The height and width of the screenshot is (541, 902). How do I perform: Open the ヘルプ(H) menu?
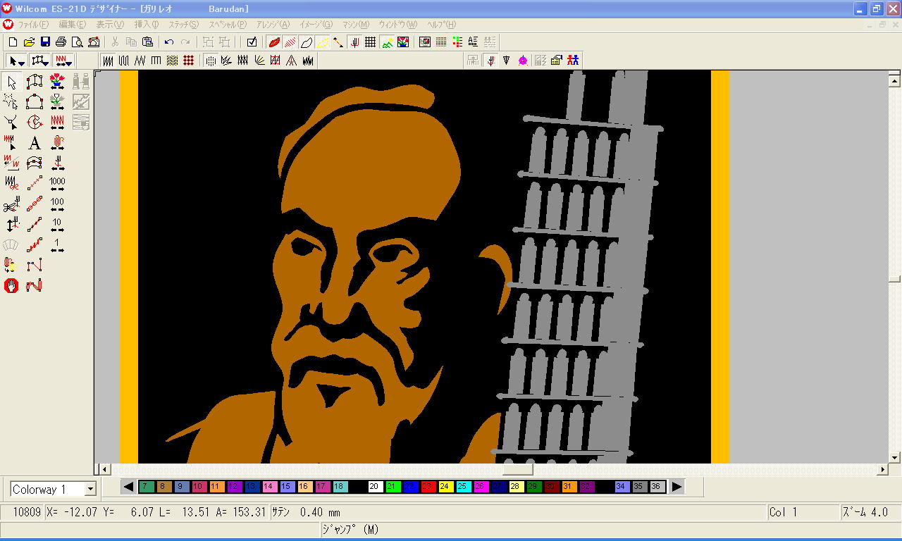coord(441,25)
